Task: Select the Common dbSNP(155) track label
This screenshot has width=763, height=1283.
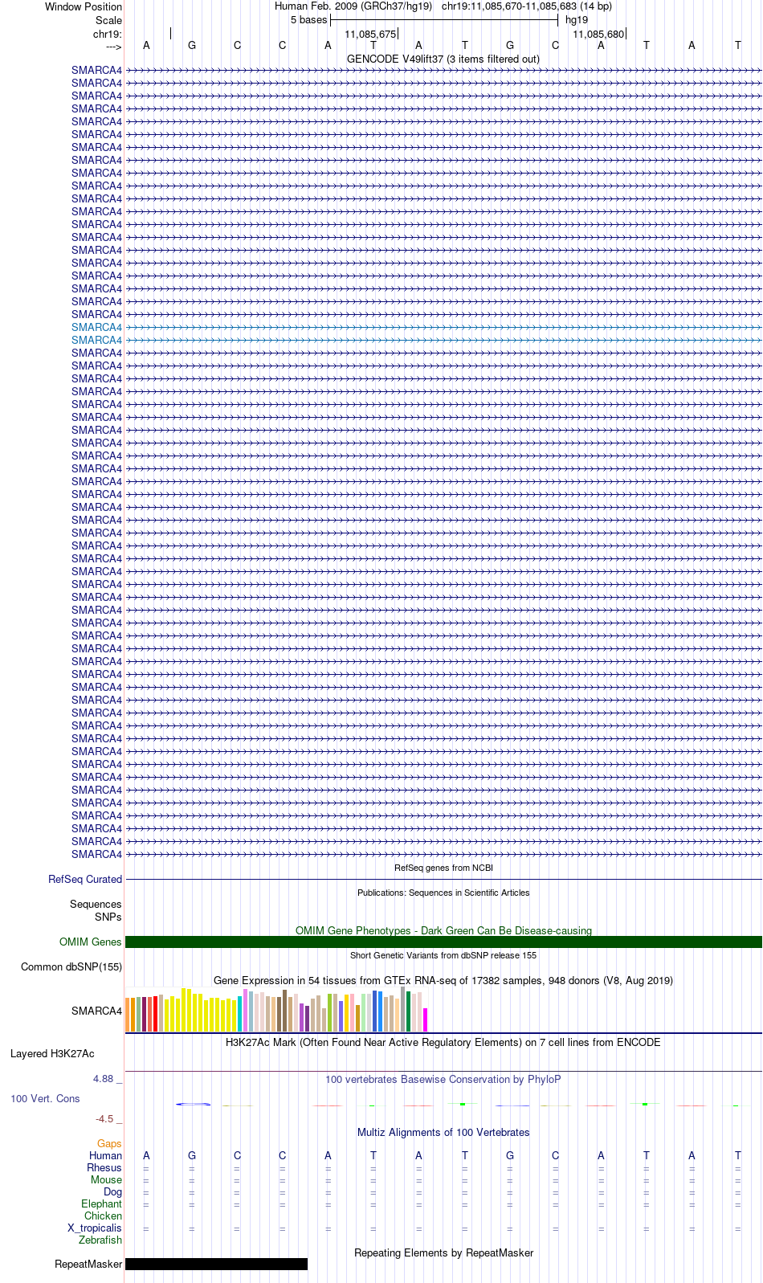Action: coord(71,966)
